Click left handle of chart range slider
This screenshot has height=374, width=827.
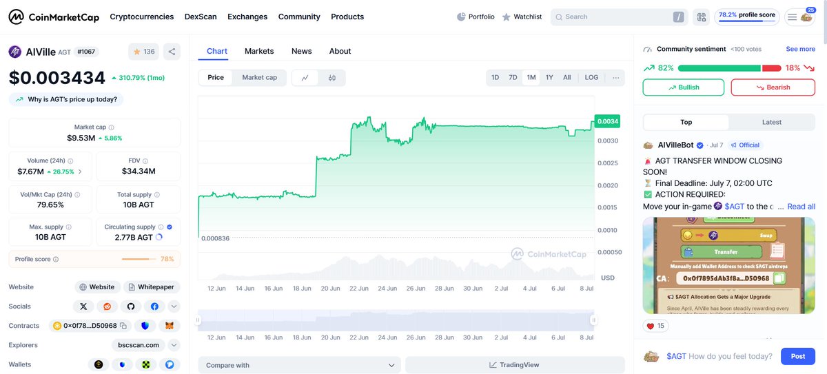[x=198, y=320]
